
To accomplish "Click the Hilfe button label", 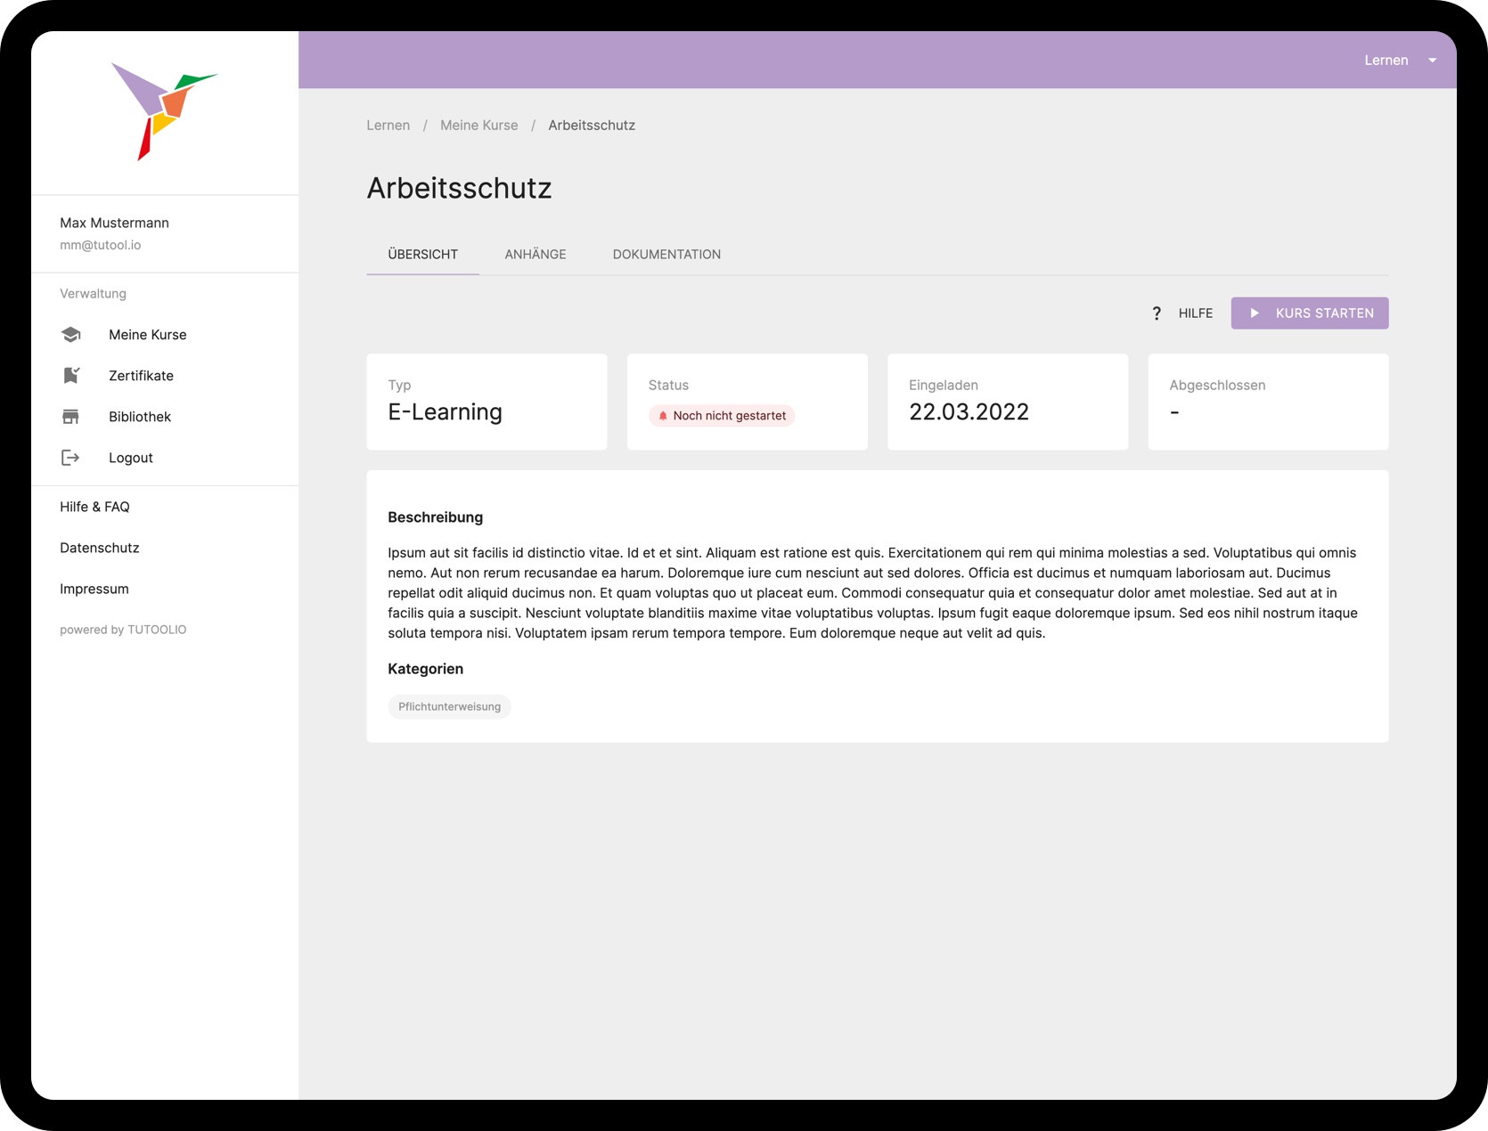I will [x=1195, y=313].
